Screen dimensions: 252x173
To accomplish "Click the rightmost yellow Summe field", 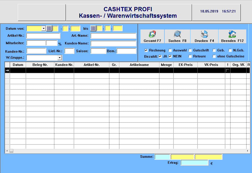I will tap(208, 157).
